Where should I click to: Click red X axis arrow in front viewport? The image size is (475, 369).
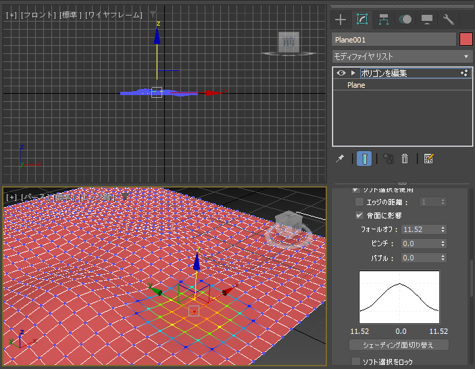pyautogui.click(x=214, y=93)
